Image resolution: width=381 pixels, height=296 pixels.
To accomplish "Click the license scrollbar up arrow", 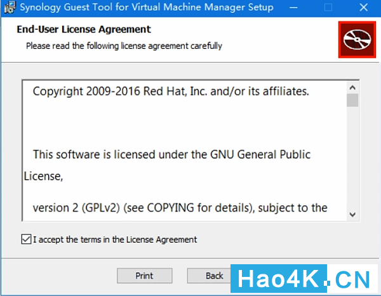I will [x=352, y=88].
